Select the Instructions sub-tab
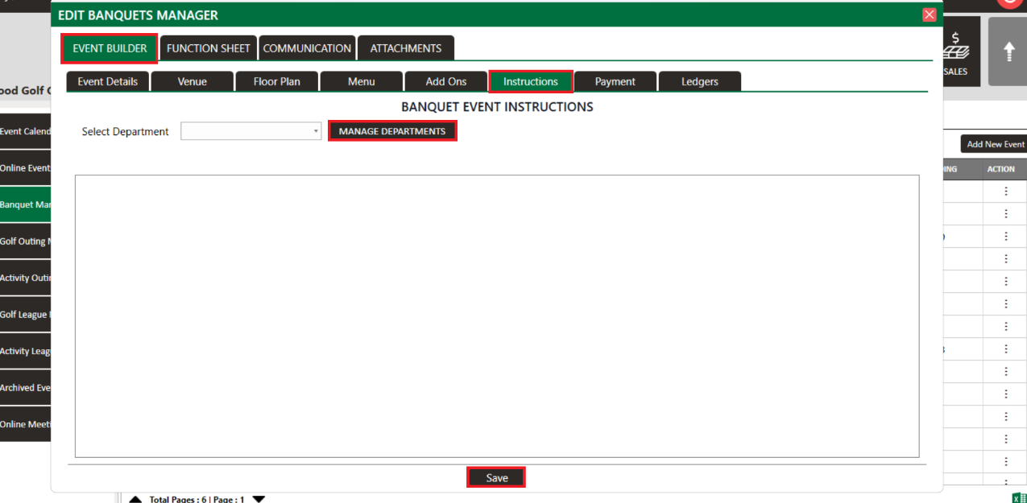The width and height of the screenshot is (1027, 503). pos(531,81)
